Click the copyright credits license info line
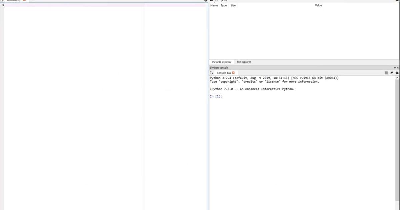Image resolution: width=400 pixels, height=210 pixels. tap(264, 82)
